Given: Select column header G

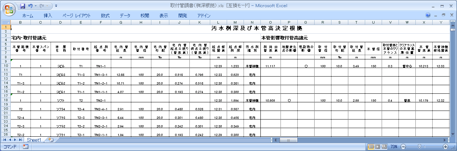Looking at the screenshot, I should tap(121, 23).
